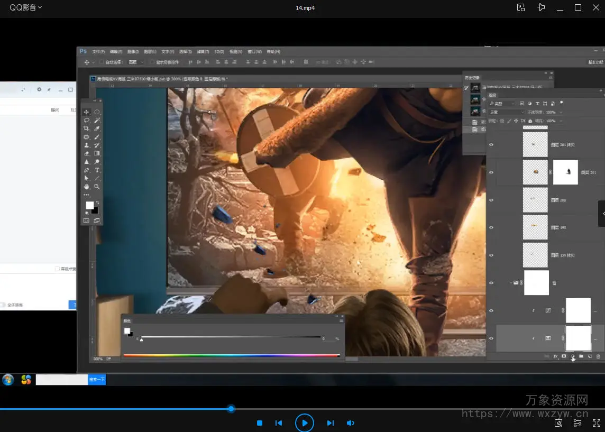605x432 pixels.
Task: Open the layer blend mode dropdown 正常
Action: [506, 112]
